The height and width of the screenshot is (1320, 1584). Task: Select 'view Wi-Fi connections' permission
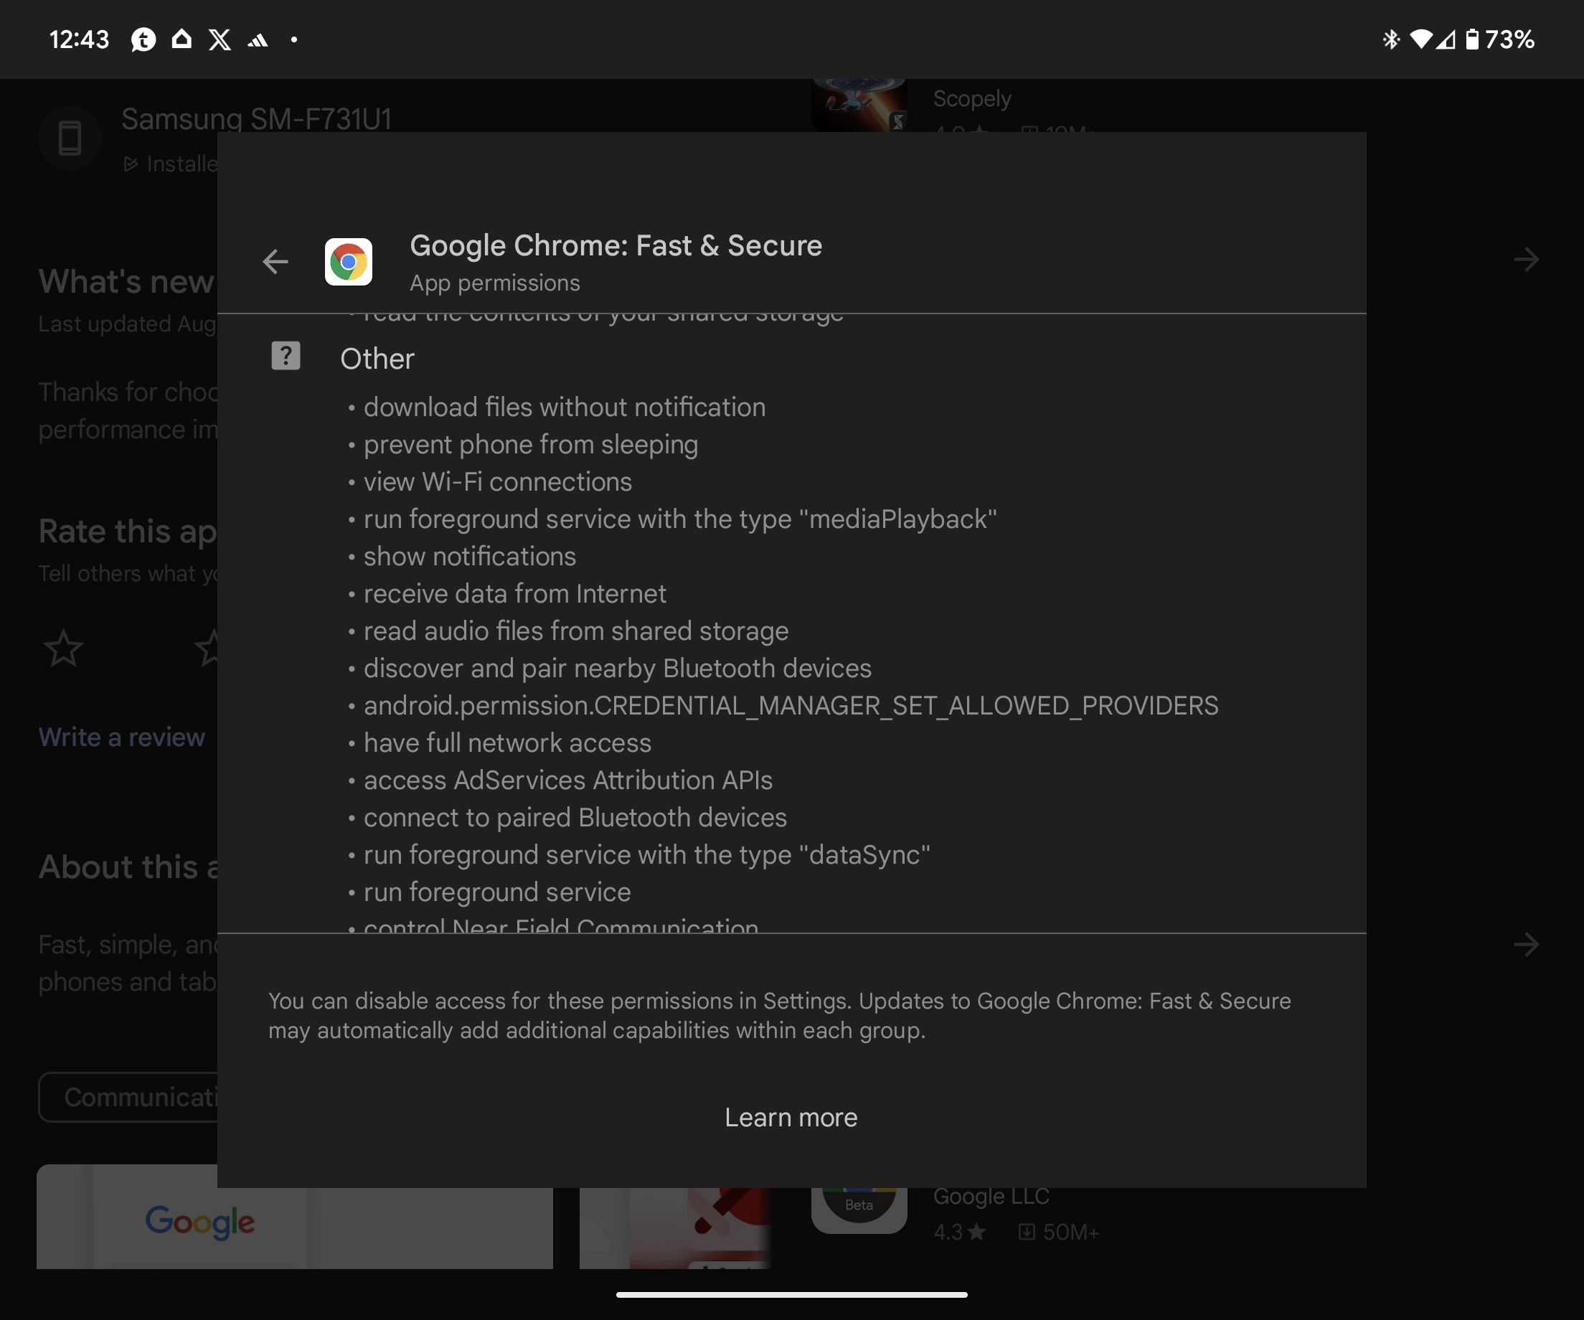(x=498, y=482)
